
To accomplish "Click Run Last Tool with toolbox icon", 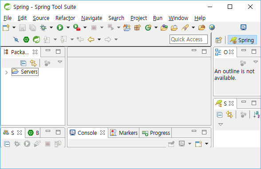I will (x=77, y=28).
